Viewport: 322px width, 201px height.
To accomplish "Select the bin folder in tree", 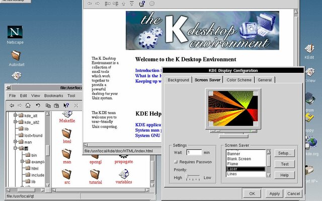I will pyautogui.click(x=31, y=155).
